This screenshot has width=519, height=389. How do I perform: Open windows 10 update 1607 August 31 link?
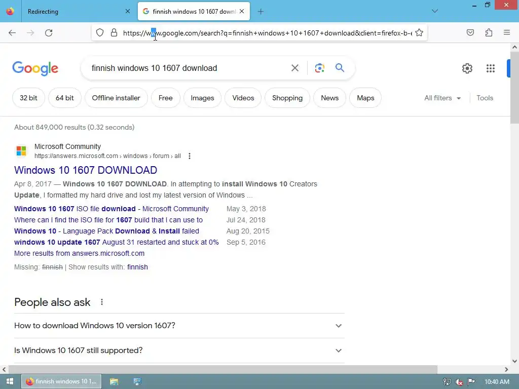pos(116,242)
